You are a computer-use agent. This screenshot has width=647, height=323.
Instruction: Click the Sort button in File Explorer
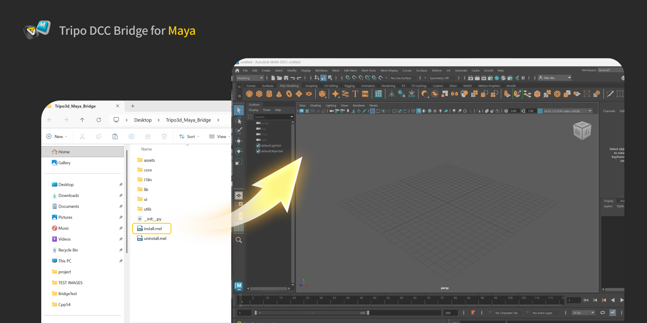pos(189,136)
